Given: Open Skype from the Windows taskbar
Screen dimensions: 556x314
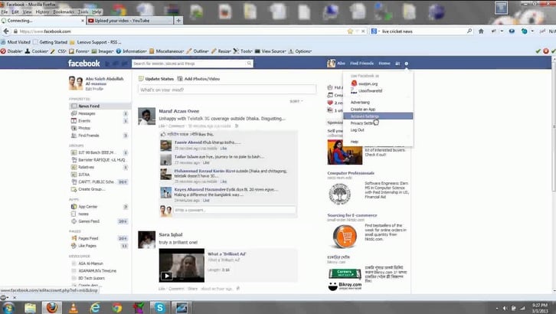Looking at the screenshot, I should 159,307.
